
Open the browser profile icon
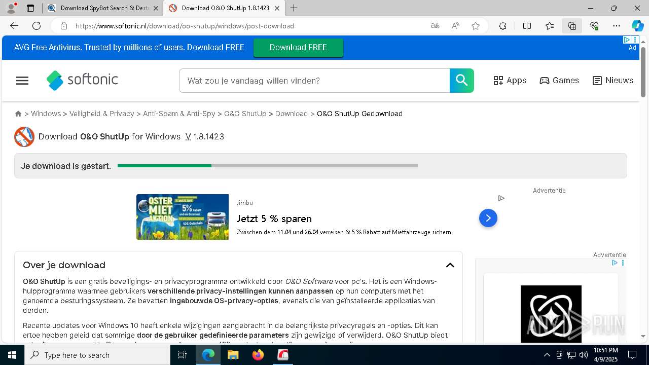pos(11,8)
